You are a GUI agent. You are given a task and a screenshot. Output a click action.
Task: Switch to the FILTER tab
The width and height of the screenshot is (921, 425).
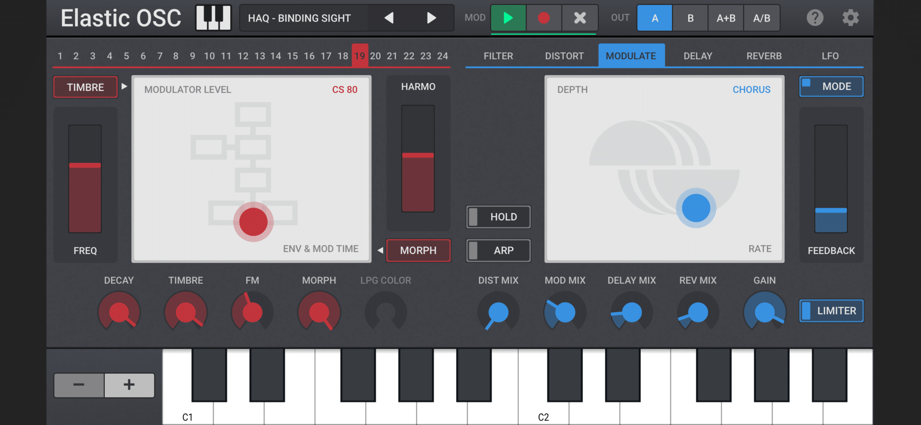click(498, 56)
